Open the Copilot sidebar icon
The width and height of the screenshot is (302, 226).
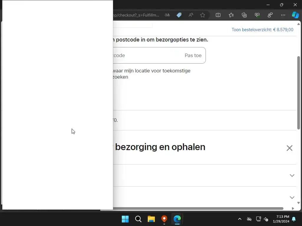click(295, 15)
